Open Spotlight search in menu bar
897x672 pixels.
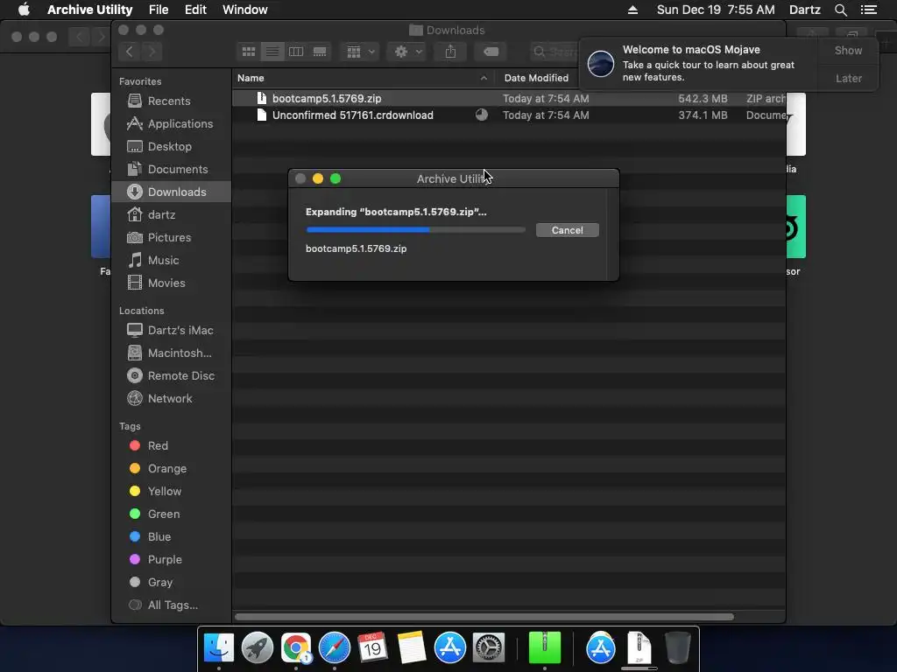pos(840,10)
